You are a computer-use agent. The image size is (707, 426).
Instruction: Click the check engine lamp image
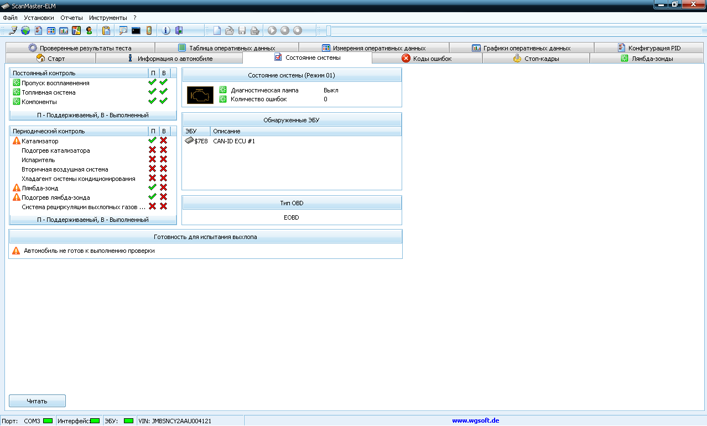(x=200, y=95)
